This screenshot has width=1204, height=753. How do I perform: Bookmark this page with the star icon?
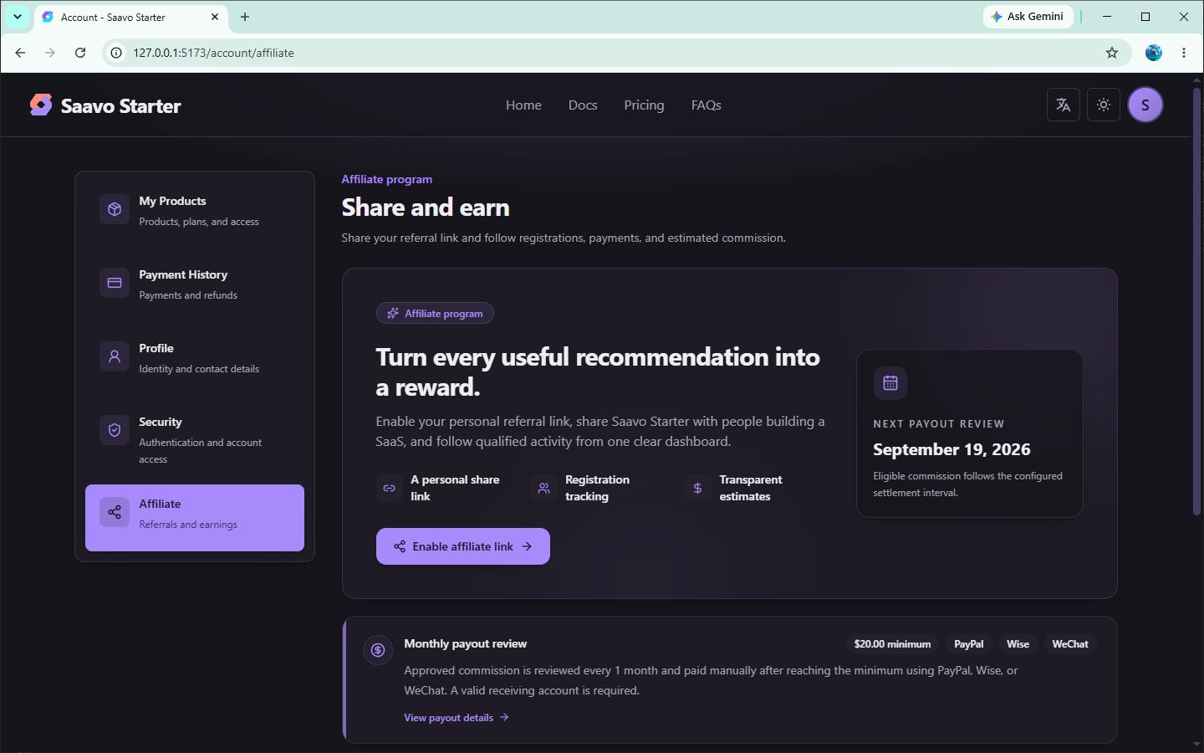(x=1112, y=53)
